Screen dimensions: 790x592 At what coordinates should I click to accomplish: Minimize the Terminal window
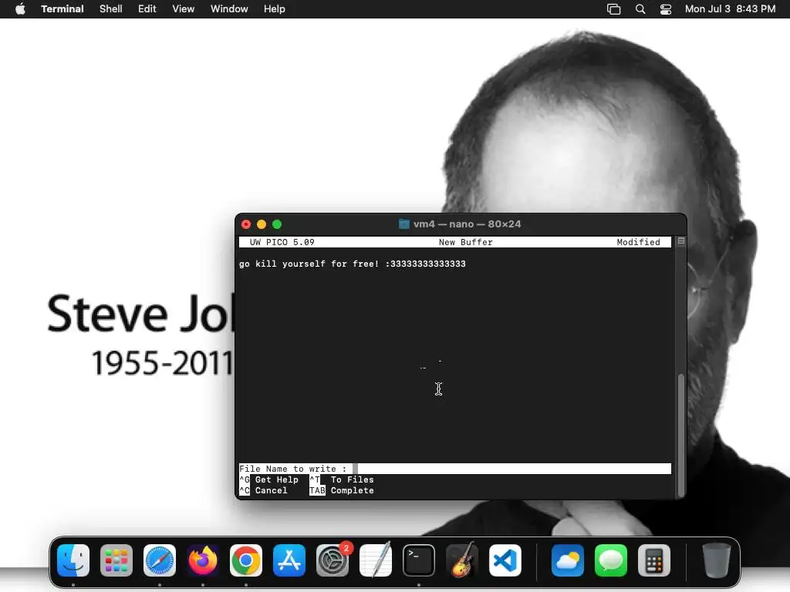pyautogui.click(x=262, y=224)
